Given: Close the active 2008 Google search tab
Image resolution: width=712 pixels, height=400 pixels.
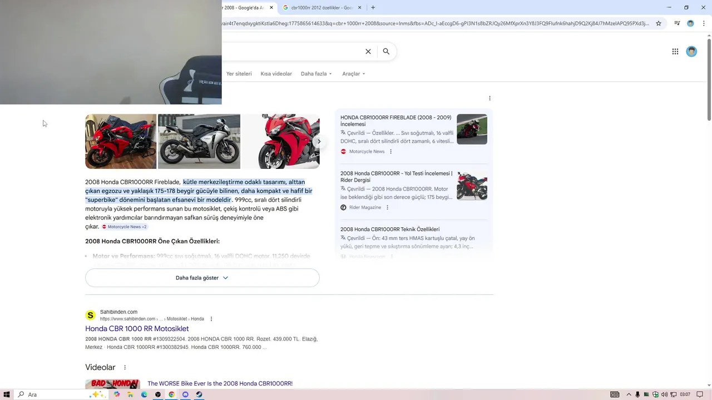Looking at the screenshot, I should click(x=271, y=7).
